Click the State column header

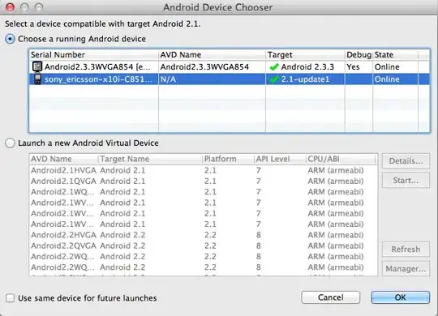(395, 55)
